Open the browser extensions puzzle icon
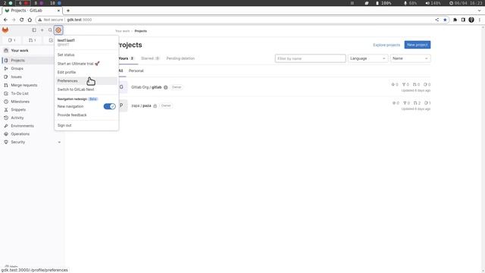The width and height of the screenshot is (485, 273). coord(455,20)
